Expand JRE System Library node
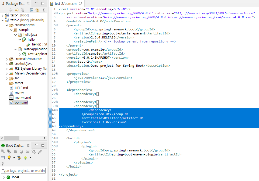Image resolution: width=259 pixels, height=181 pixels. [x=7, y=69]
